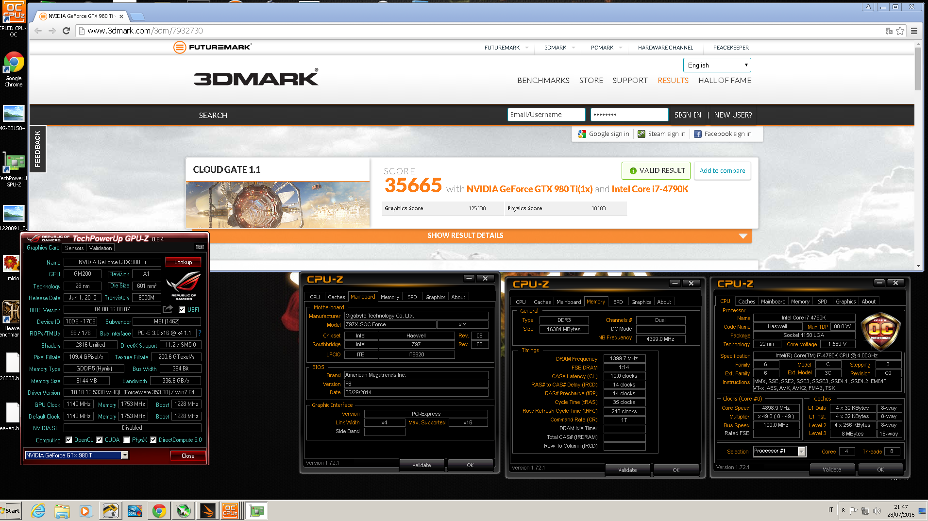928x521 pixels.
Task: Click the Email/Username input field
Action: 546,115
